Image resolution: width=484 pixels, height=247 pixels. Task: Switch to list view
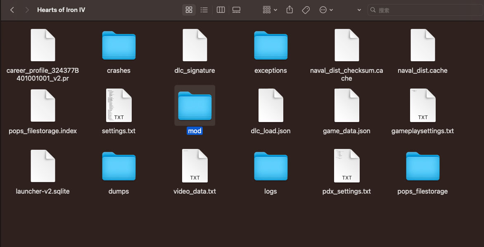pyautogui.click(x=204, y=10)
